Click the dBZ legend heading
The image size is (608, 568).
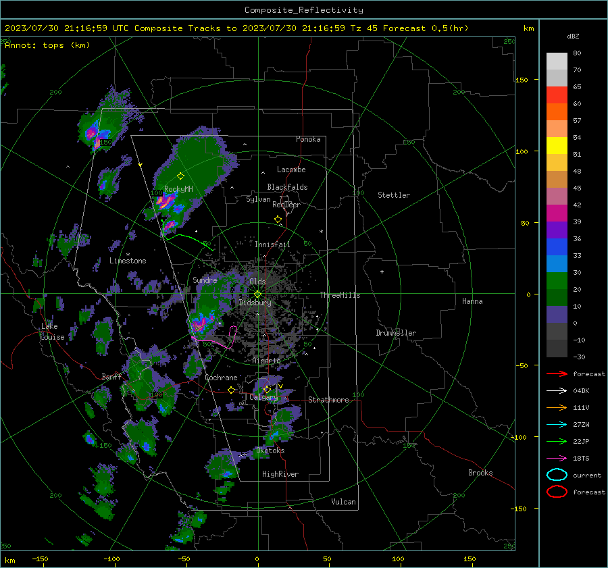coord(573,36)
